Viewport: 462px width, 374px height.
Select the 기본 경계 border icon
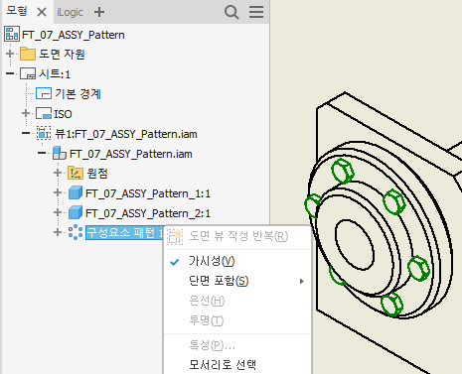pyautogui.click(x=44, y=93)
